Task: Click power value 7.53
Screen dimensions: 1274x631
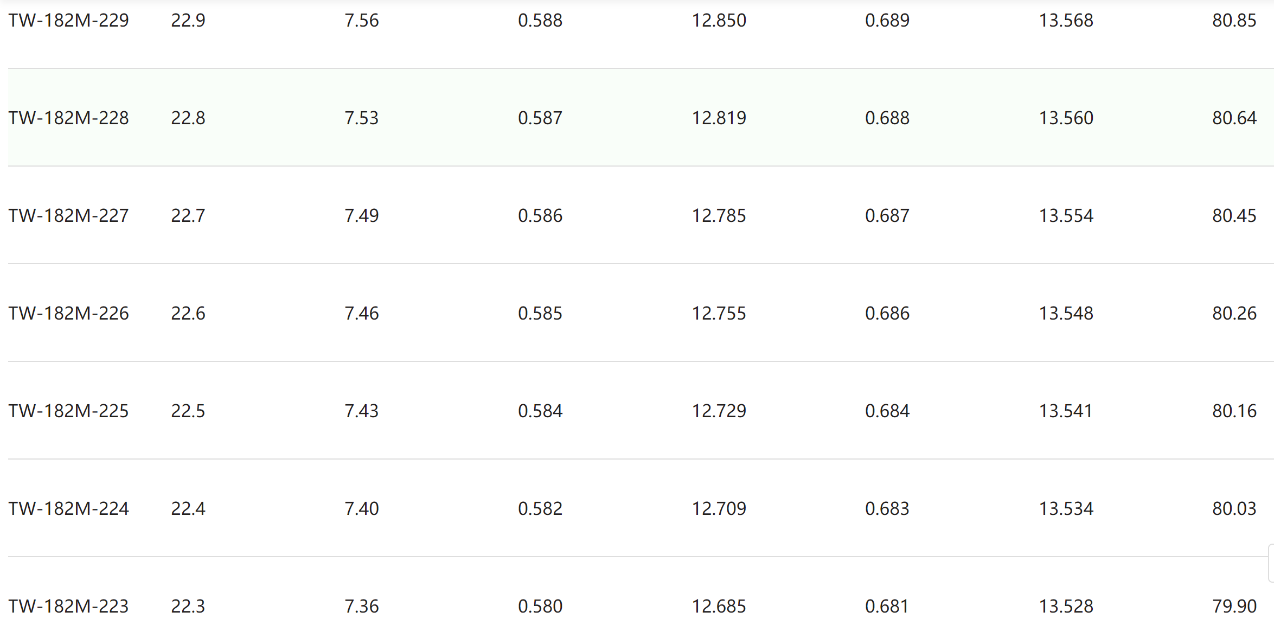Action: pyautogui.click(x=362, y=118)
